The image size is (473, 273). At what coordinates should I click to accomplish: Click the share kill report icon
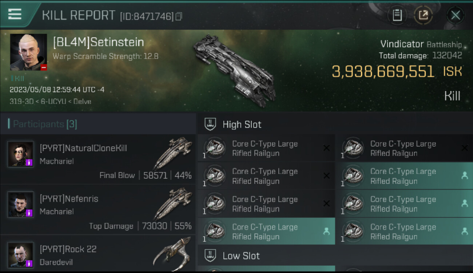point(423,15)
